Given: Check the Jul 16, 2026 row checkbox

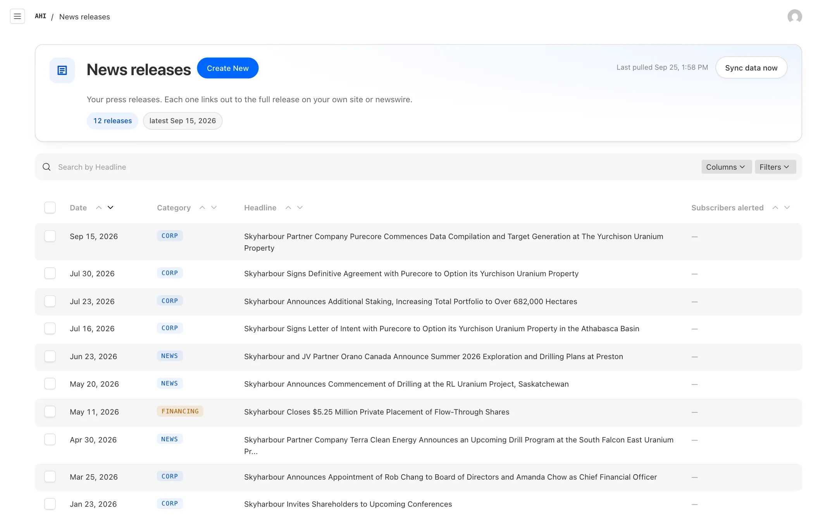Looking at the screenshot, I should pos(50,328).
